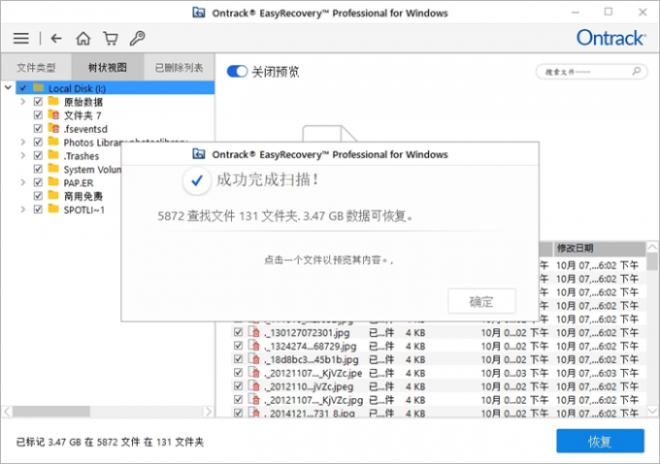Click the file list vertical scrollbar thumb
This screenshot has height=464, width=660.
(651, 261)
